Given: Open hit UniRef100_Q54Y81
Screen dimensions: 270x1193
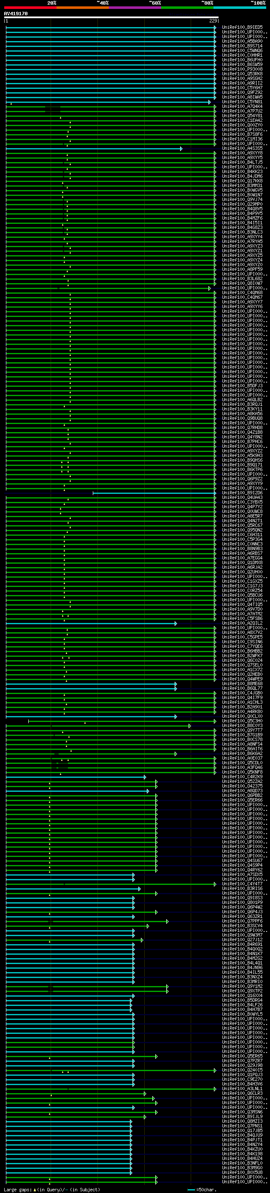Looking at the screenshot, I should (242, 116).
